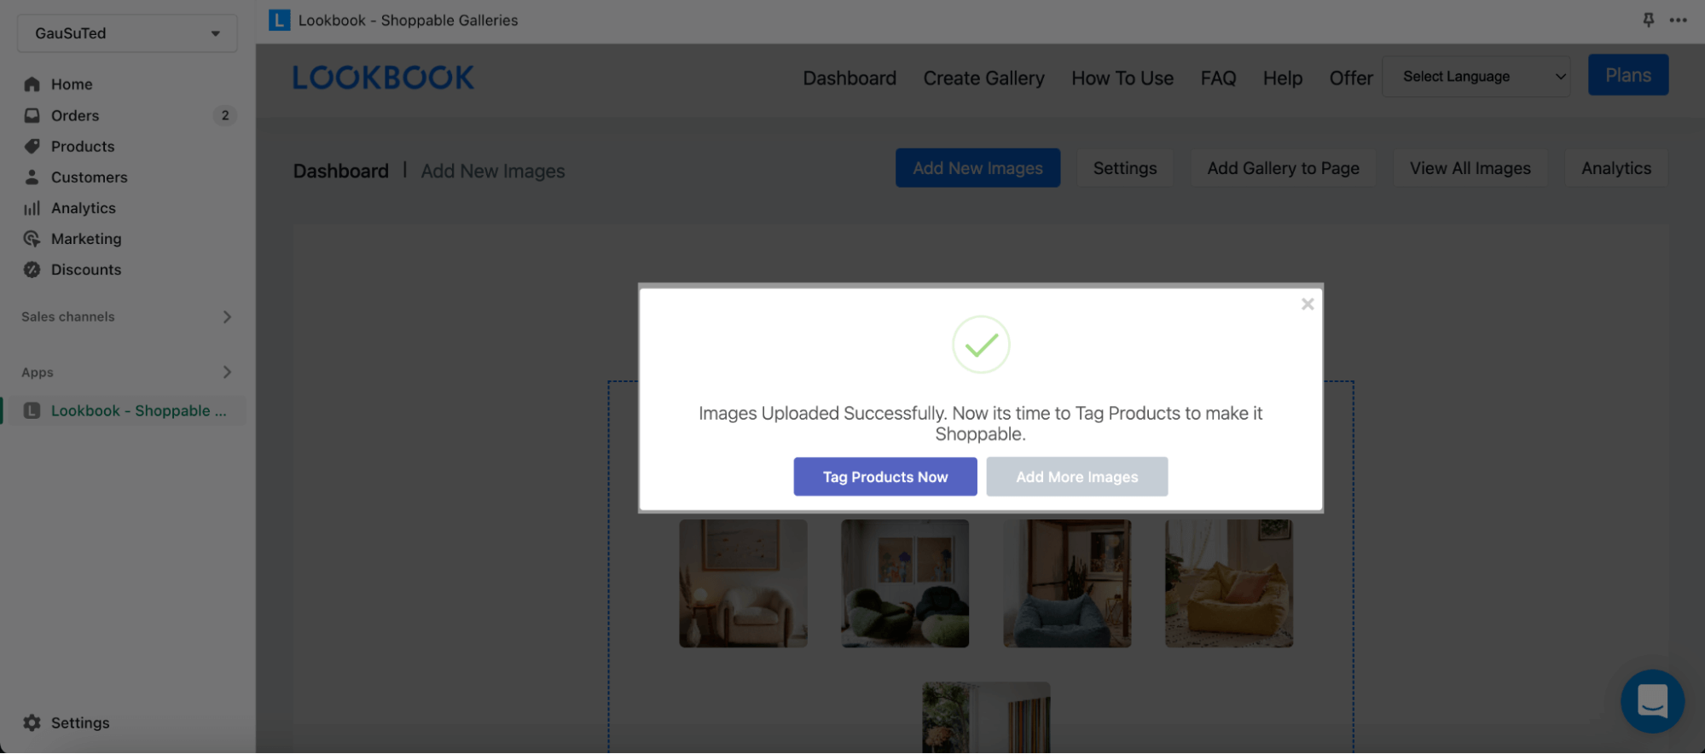Open Add Gallery to Page tab
Screen dimensions: 1705x754
(x=1283, y=168)
